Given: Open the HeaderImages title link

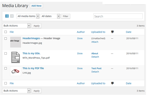Looking at the screenshot, I should [31, 38].
